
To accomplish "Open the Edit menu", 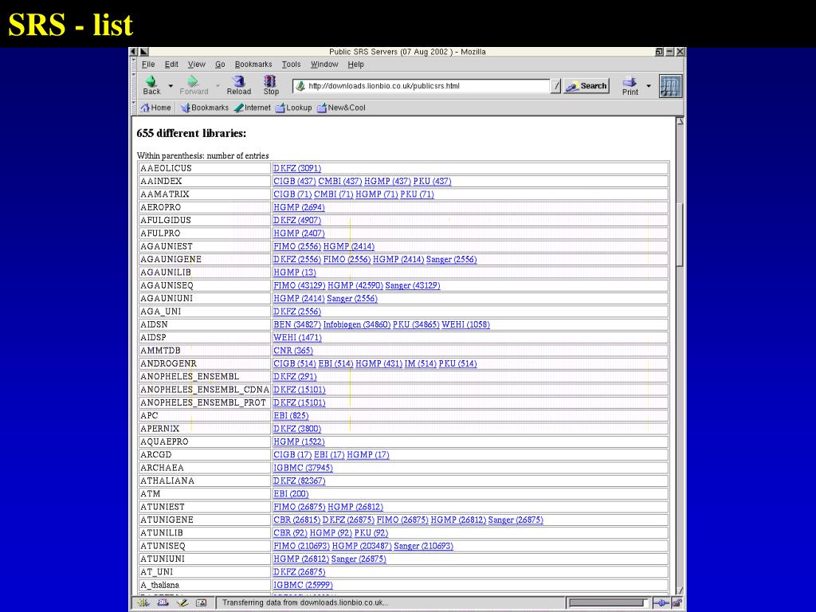I will (171, 64).
